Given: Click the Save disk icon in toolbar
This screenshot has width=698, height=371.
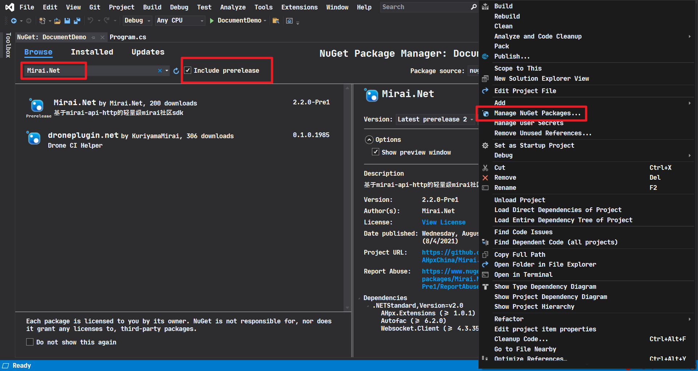Looking at the screenshot, I should click(67, 21).
